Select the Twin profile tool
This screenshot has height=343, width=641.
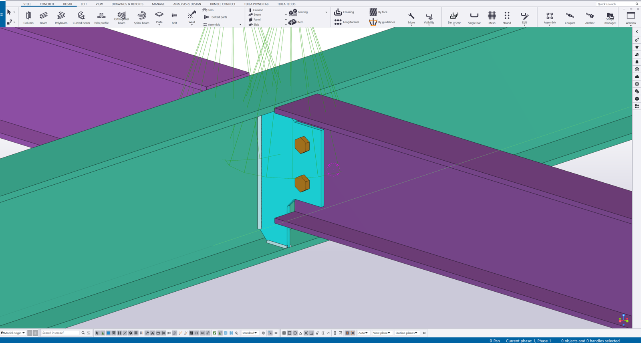[101, 18]
